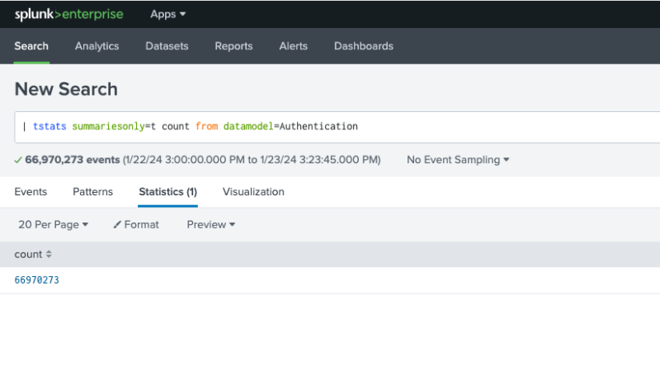Switch to the Events tab
660x389 pixels.
[x=31, y=192]
